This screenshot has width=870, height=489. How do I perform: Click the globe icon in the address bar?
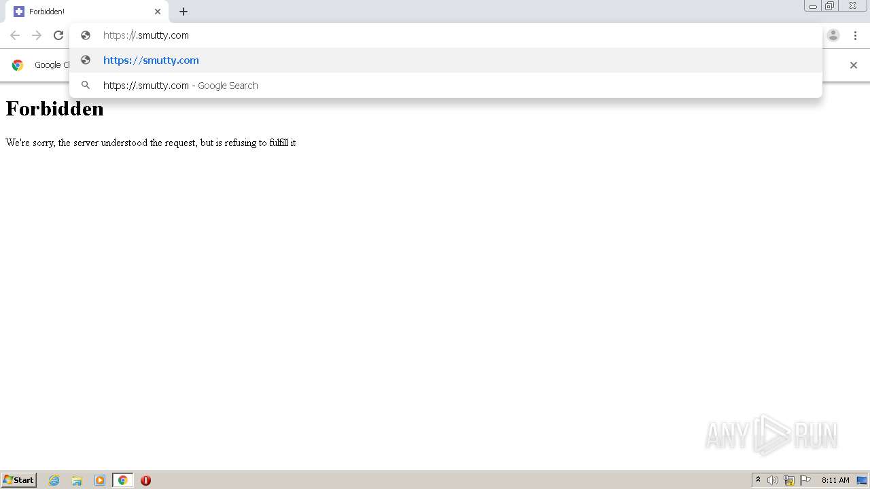pos(86,35)
